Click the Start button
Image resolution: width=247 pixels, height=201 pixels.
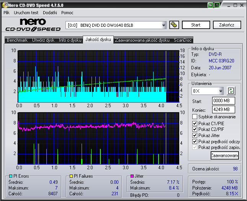pos(196,25)
